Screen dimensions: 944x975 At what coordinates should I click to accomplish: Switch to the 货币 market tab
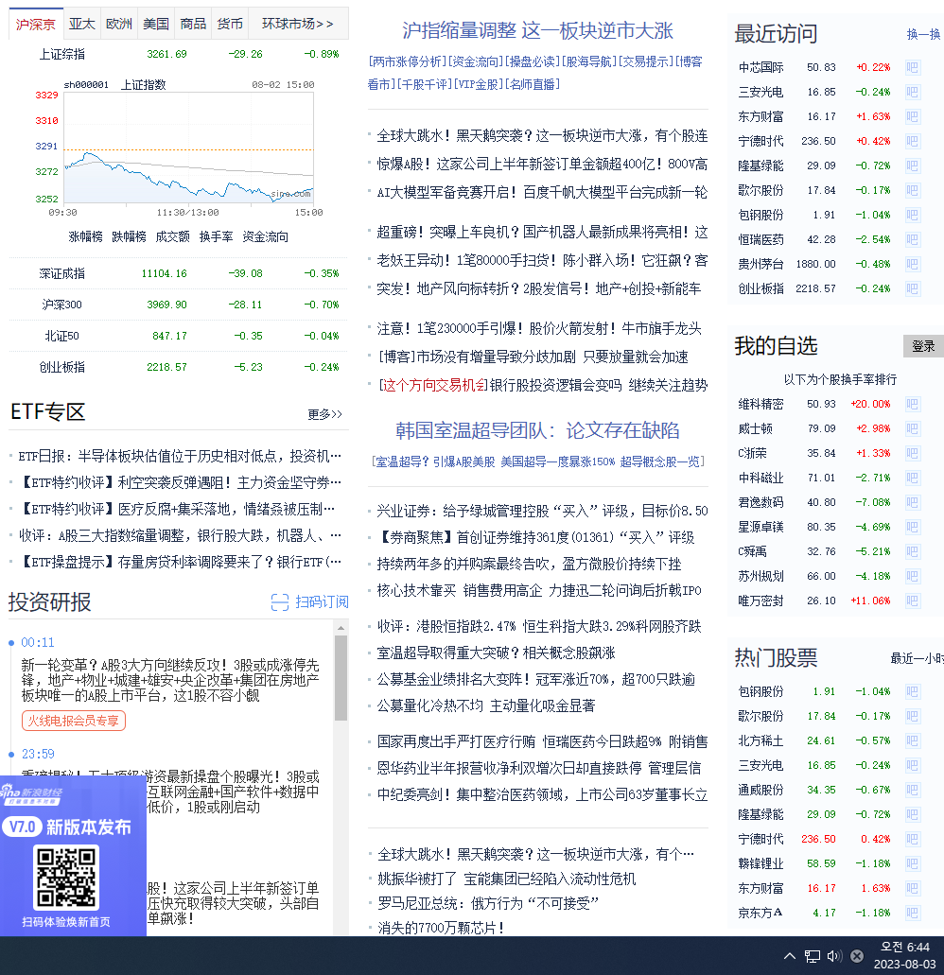230,25
